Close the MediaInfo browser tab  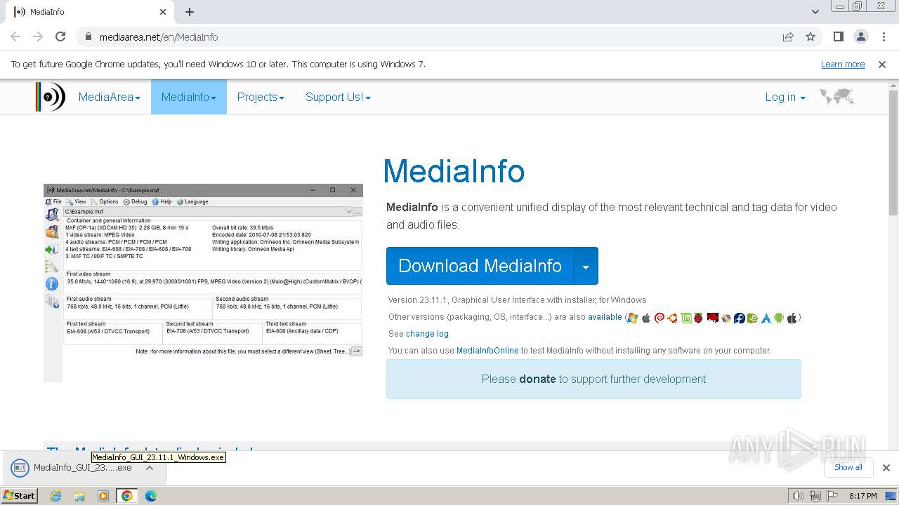pos(163,12)
